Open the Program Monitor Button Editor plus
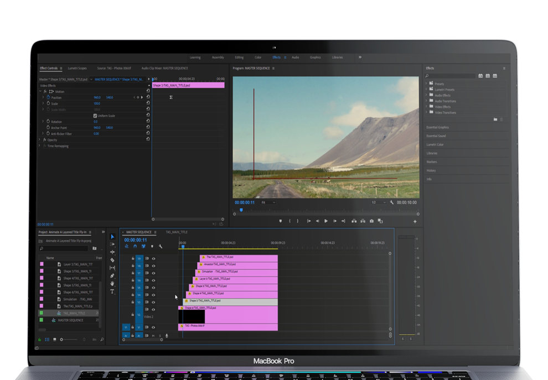548x380 pixels. (415, 221)
